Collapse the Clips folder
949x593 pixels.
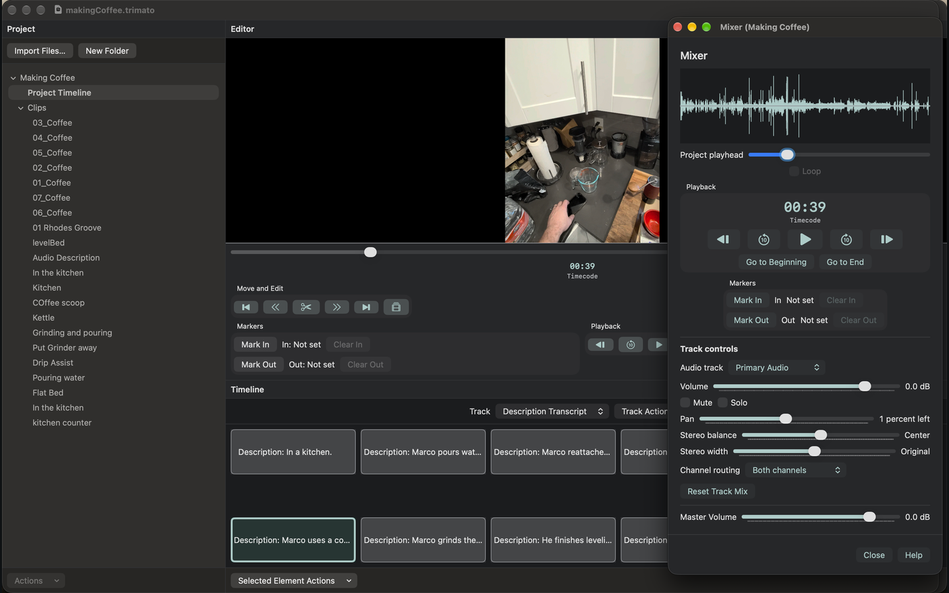(20, 108)
